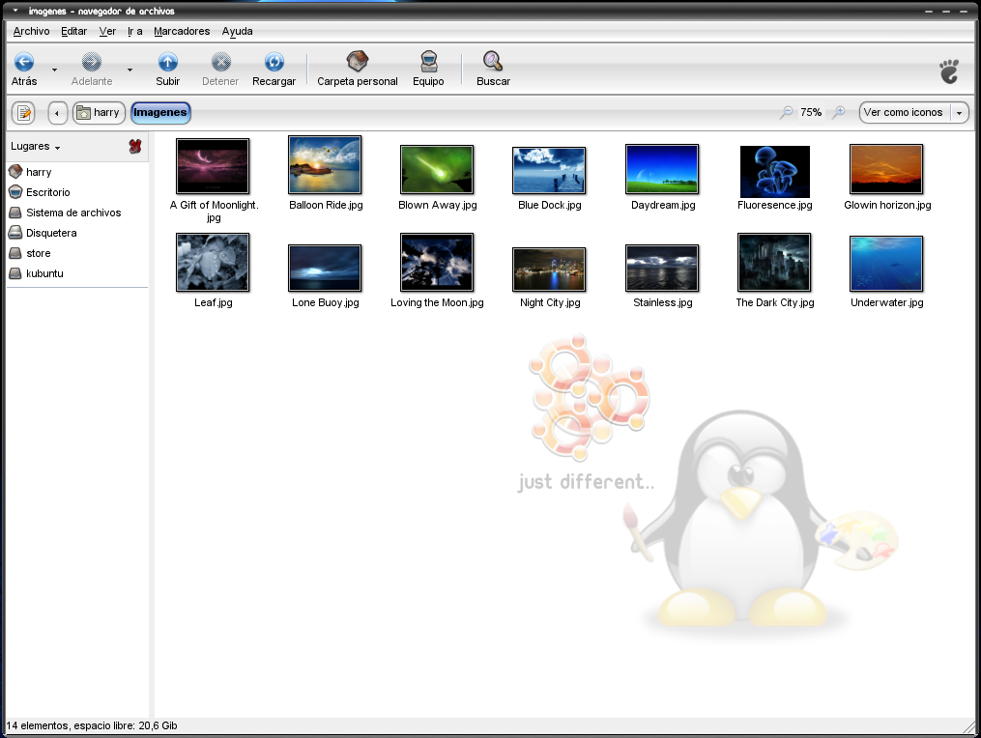Go to the harry folder in path bar
981x738 pixels.
[99, 113]
